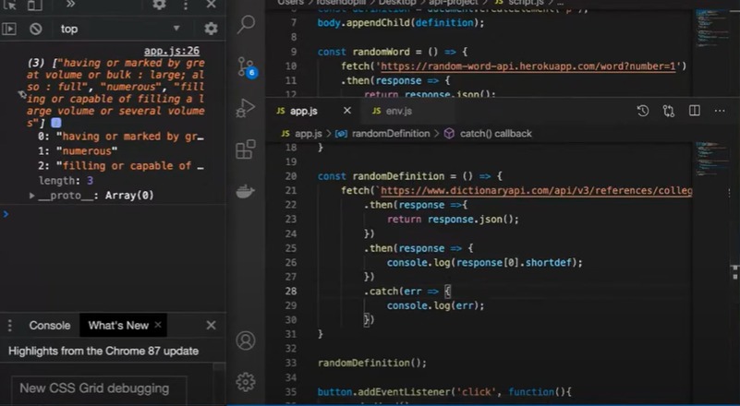This screenshot has width=740, height=406.
Task: Select the What's New drawer tab
Action: tap(118, 326)
